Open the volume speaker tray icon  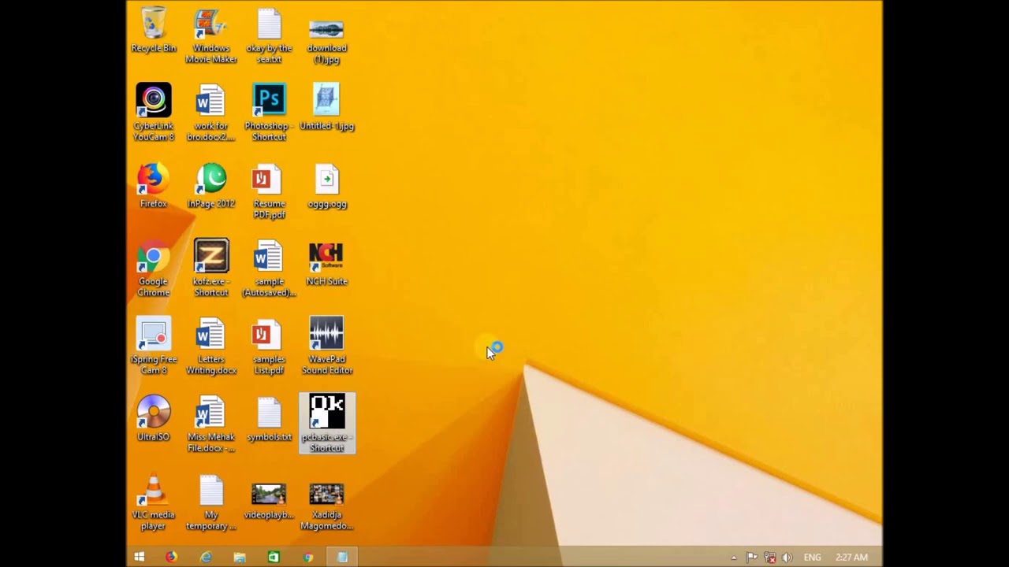pos(787,558)
